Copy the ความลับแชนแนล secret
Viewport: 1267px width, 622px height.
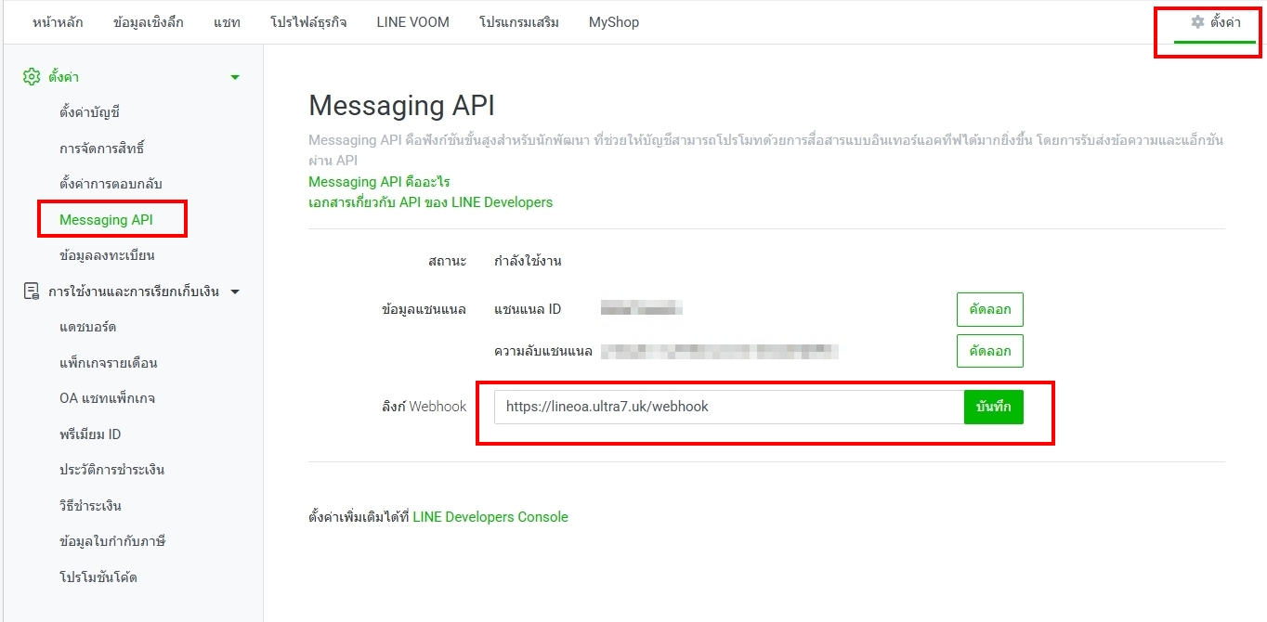click(988, 351)
